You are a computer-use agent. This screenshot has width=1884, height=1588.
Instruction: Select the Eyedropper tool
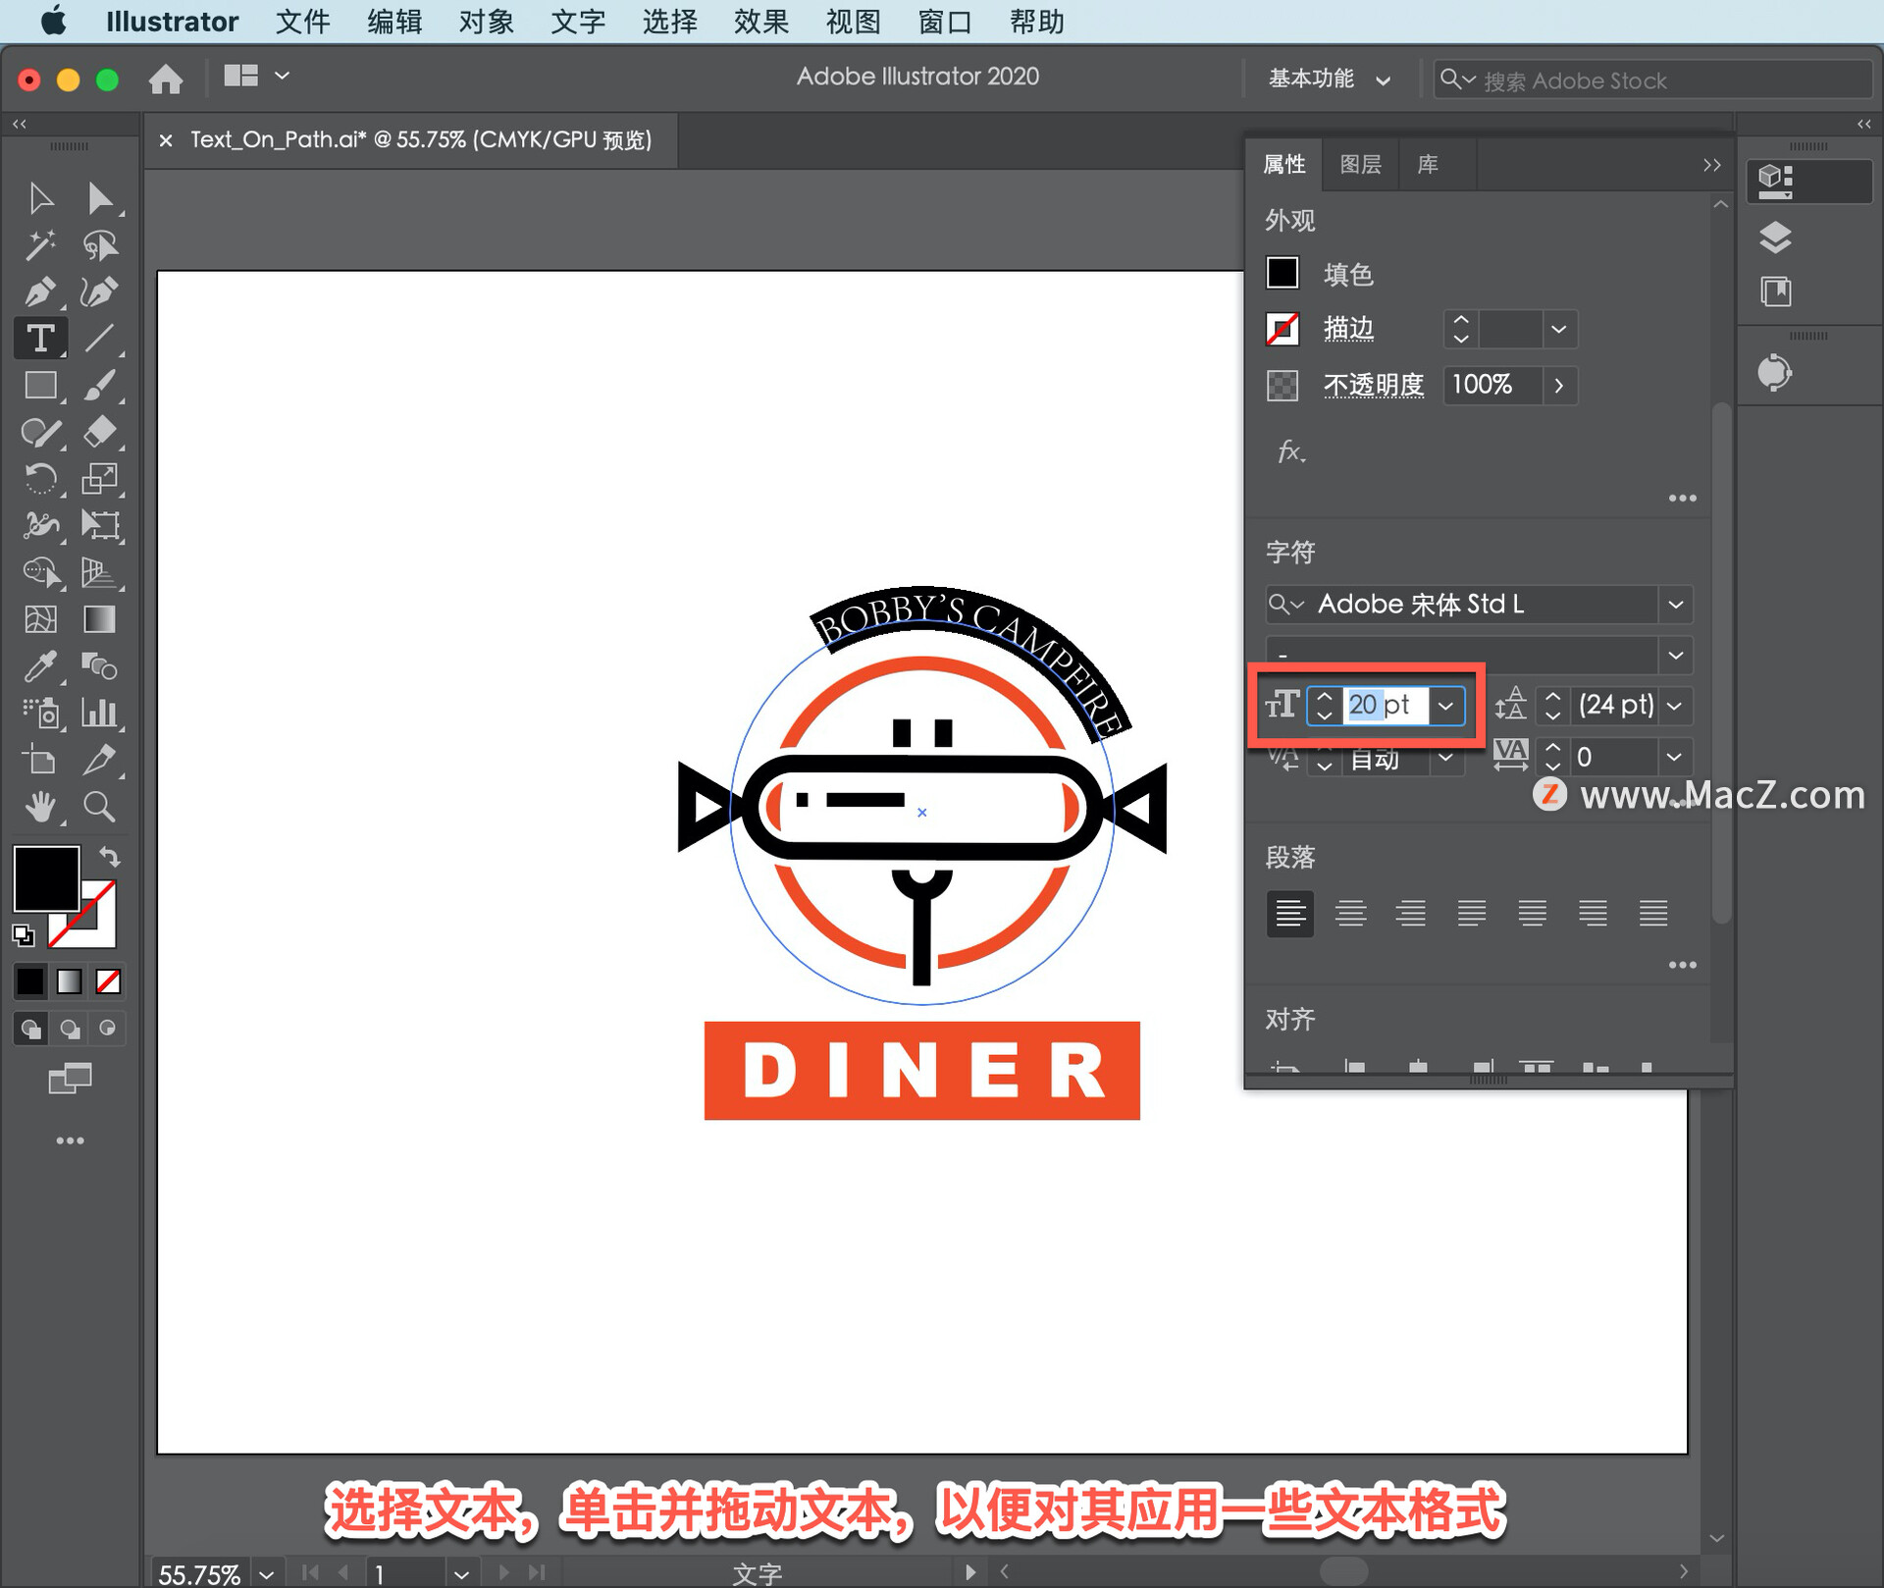pos(40,666)
